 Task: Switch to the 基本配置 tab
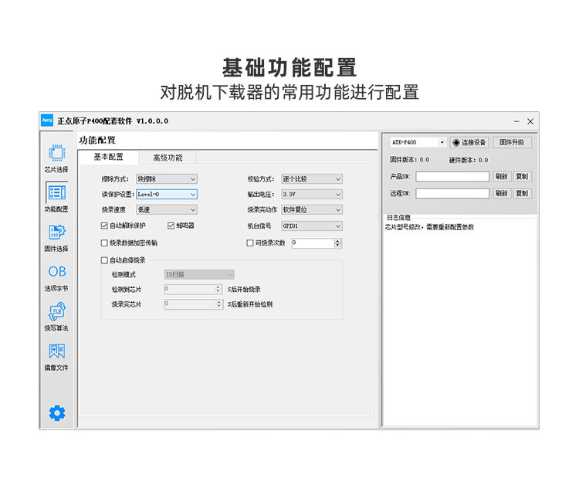point(108,157)
